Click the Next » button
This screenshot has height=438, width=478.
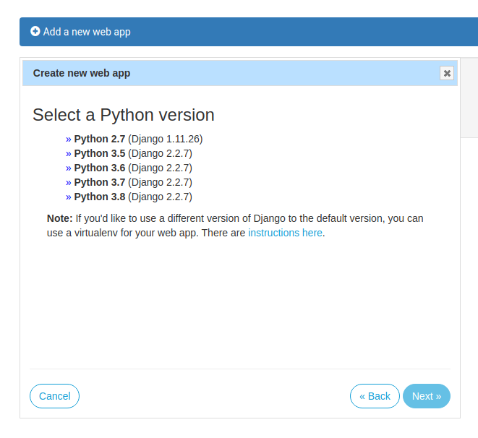tap(427, 396)
